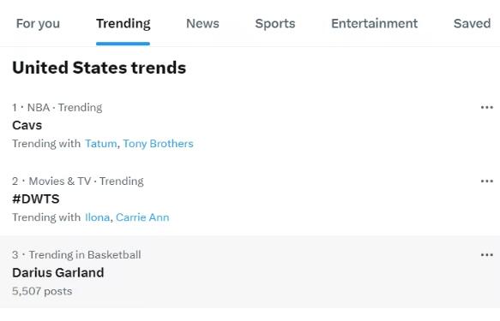
Task: Open the Saved tab
Action: tap(472, 24)
